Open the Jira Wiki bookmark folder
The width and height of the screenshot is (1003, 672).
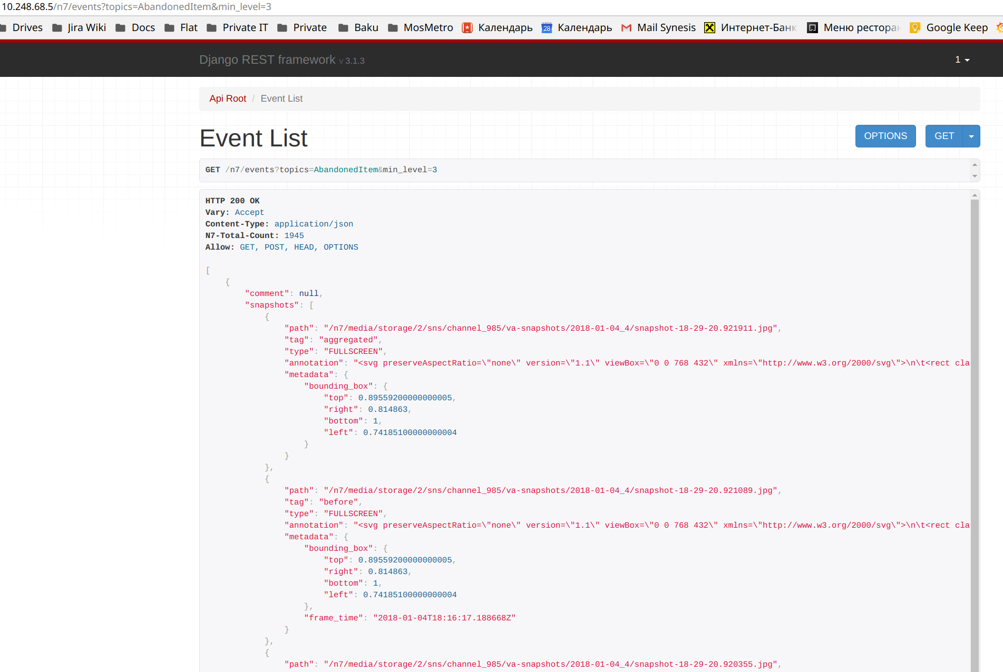tap(79, 27)
